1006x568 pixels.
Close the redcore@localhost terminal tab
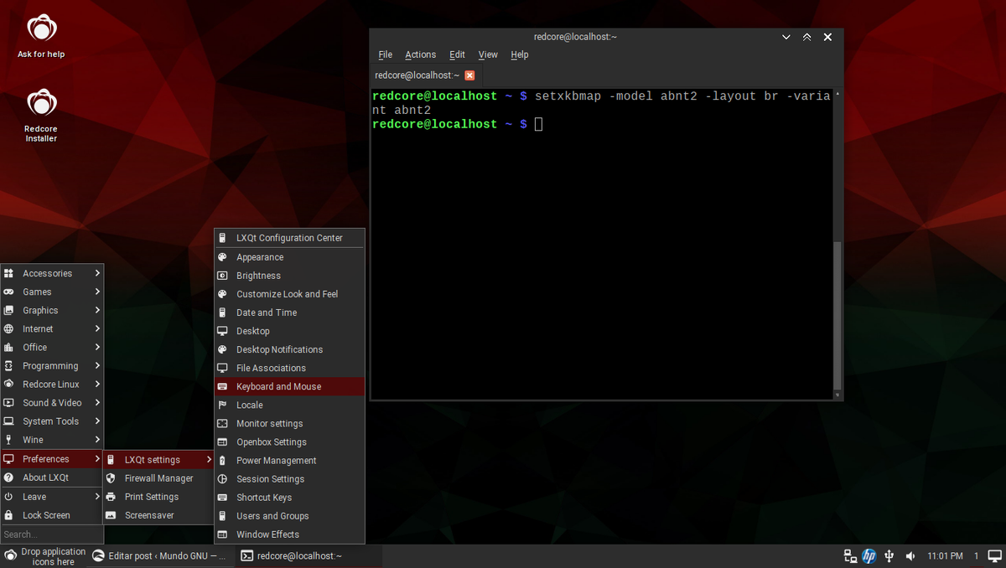(469, 75)
